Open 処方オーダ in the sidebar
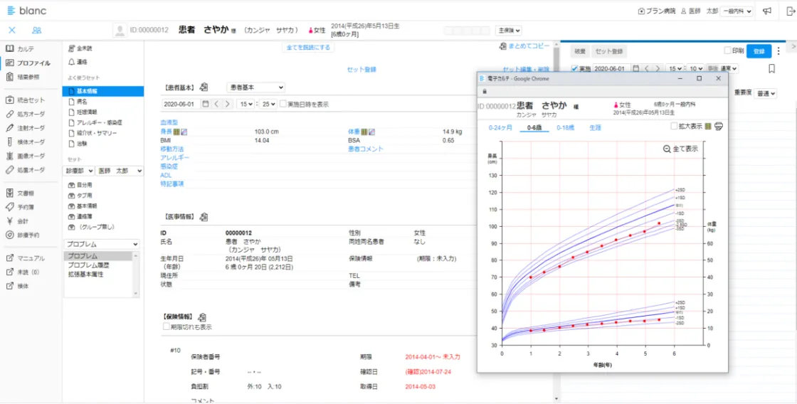The image size is (797, 404). point(26,114)
